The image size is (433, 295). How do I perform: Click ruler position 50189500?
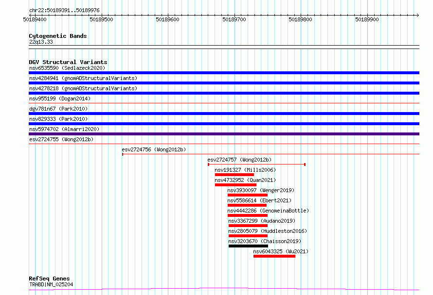(x=101, y=19)
